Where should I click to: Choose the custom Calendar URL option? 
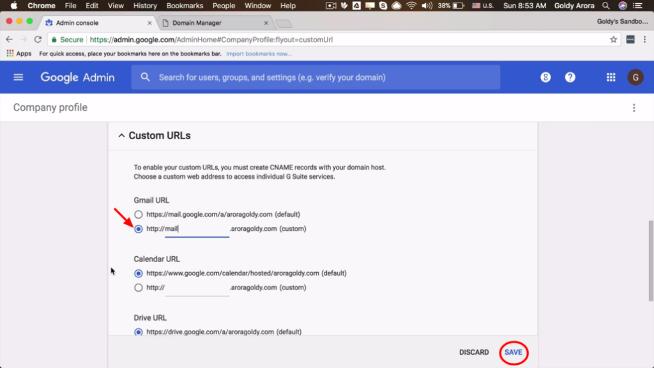click(139, 287)
